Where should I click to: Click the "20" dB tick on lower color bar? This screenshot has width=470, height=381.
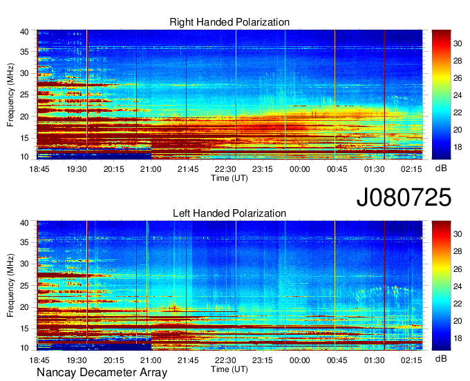(458, 321)
